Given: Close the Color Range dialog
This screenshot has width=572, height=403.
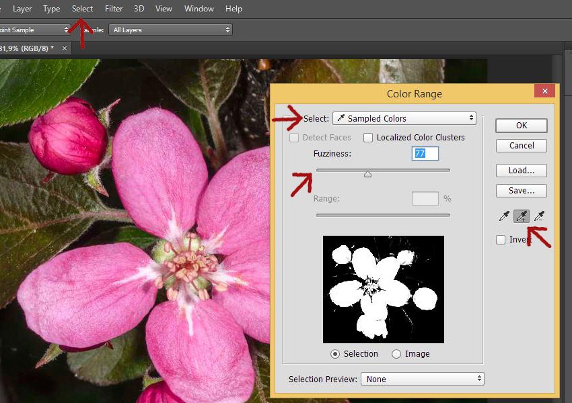Looking at the screenshot, I should pos(544,91).
